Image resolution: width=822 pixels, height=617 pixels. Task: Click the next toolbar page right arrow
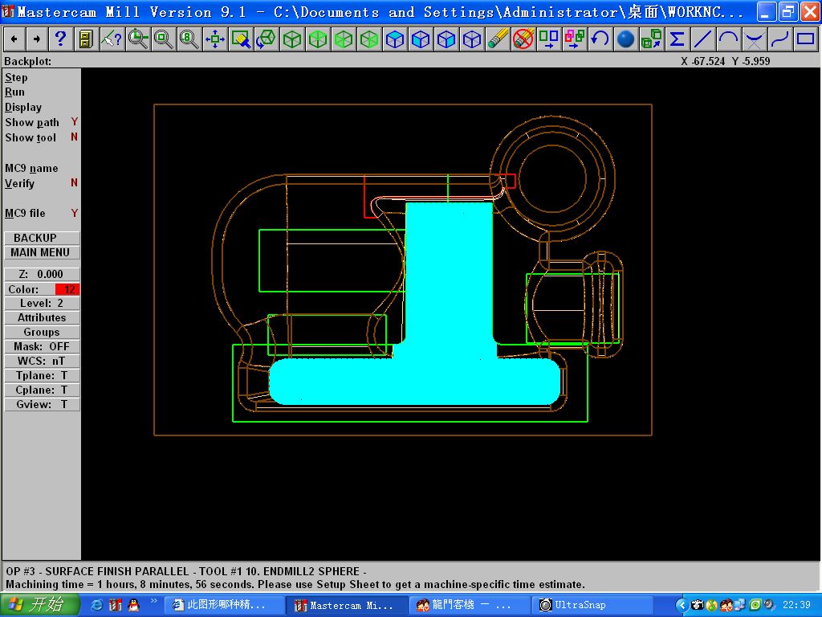pos(37,39)
